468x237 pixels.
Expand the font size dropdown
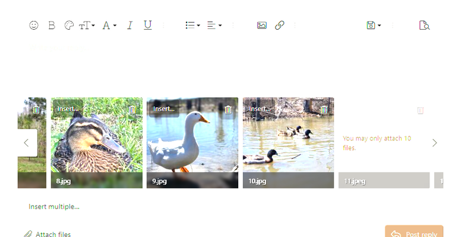[87, 25]
